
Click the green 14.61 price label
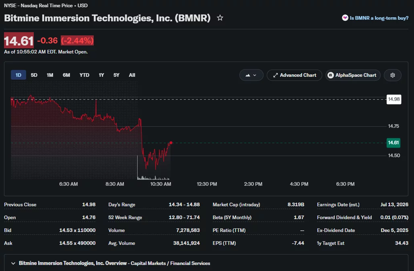[x=393, y=143]
